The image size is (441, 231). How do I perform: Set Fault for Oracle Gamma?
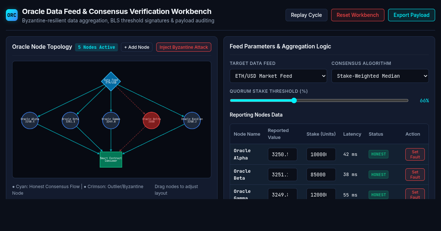coord(415,194)
